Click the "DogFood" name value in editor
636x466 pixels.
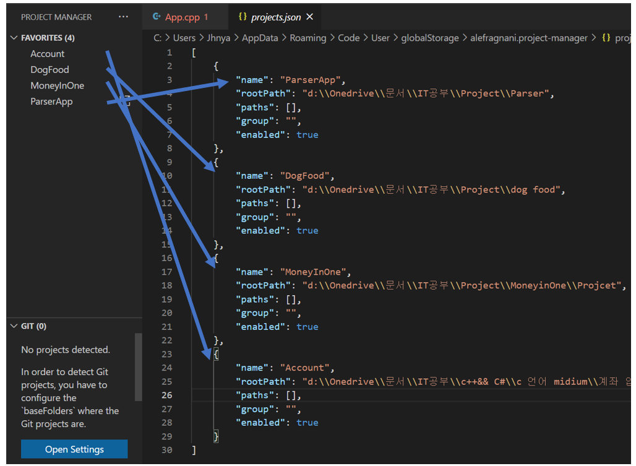304,176
